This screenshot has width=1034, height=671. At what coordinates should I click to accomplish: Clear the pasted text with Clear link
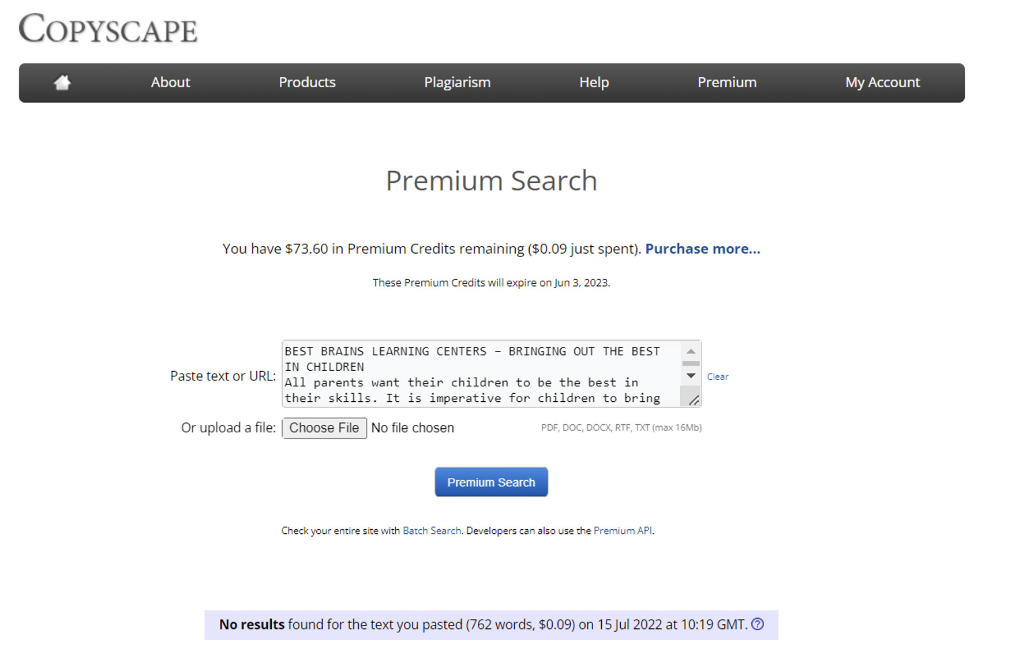pyautogui.click(x=717, y=376)
